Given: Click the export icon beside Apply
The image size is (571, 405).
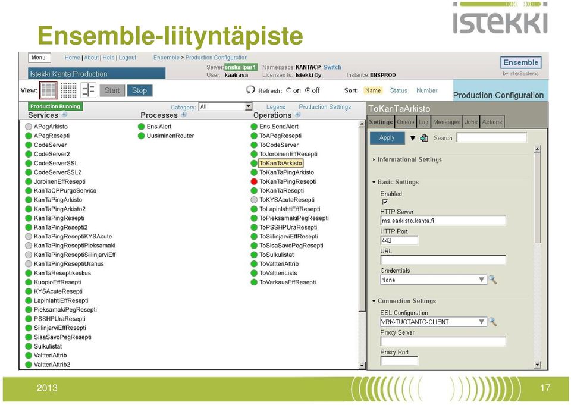Looking at the screenshot, I should coord(424,138).
